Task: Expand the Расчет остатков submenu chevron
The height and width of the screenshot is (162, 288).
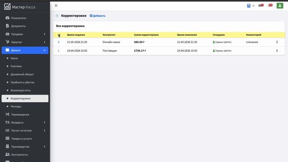Action: click(x=45, y=130)
